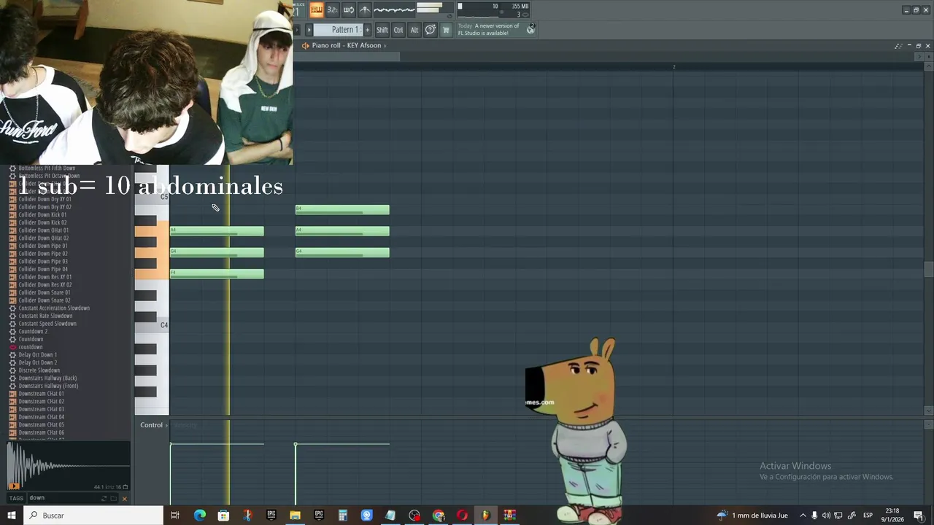
Task: Select 'Downstream CHat 06' sample
Action: tap(42, 432)
